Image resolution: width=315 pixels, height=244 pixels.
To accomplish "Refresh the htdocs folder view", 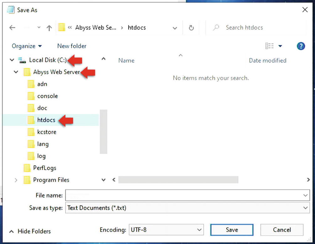I will [x=191, y=28].
